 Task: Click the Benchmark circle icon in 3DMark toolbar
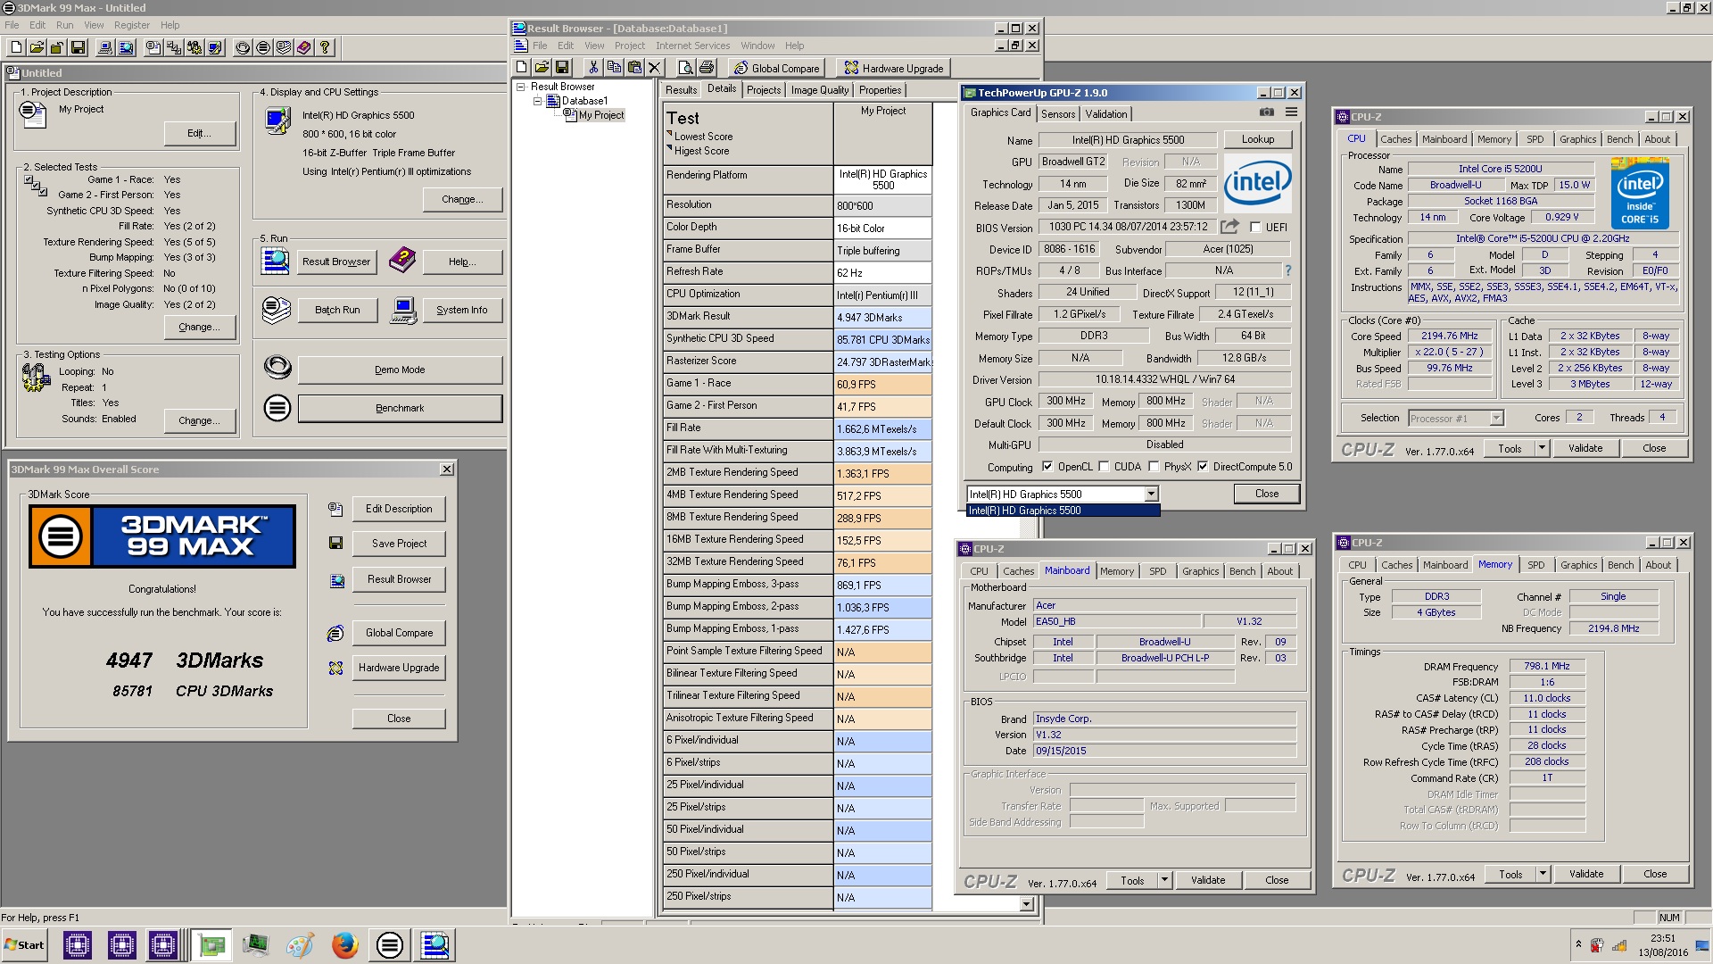coord(263,48)
